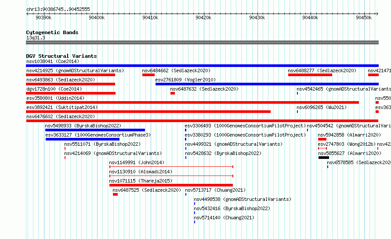Click the blue nsv5498933 variant bar
391x239 pixels.
click(x=95, y=130)
